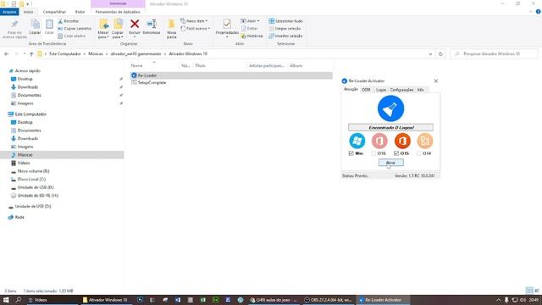Viewport: 542px width, 305px height.
Task: Click Inverter seleção in the ribbon
Action: tap(285, 36)
